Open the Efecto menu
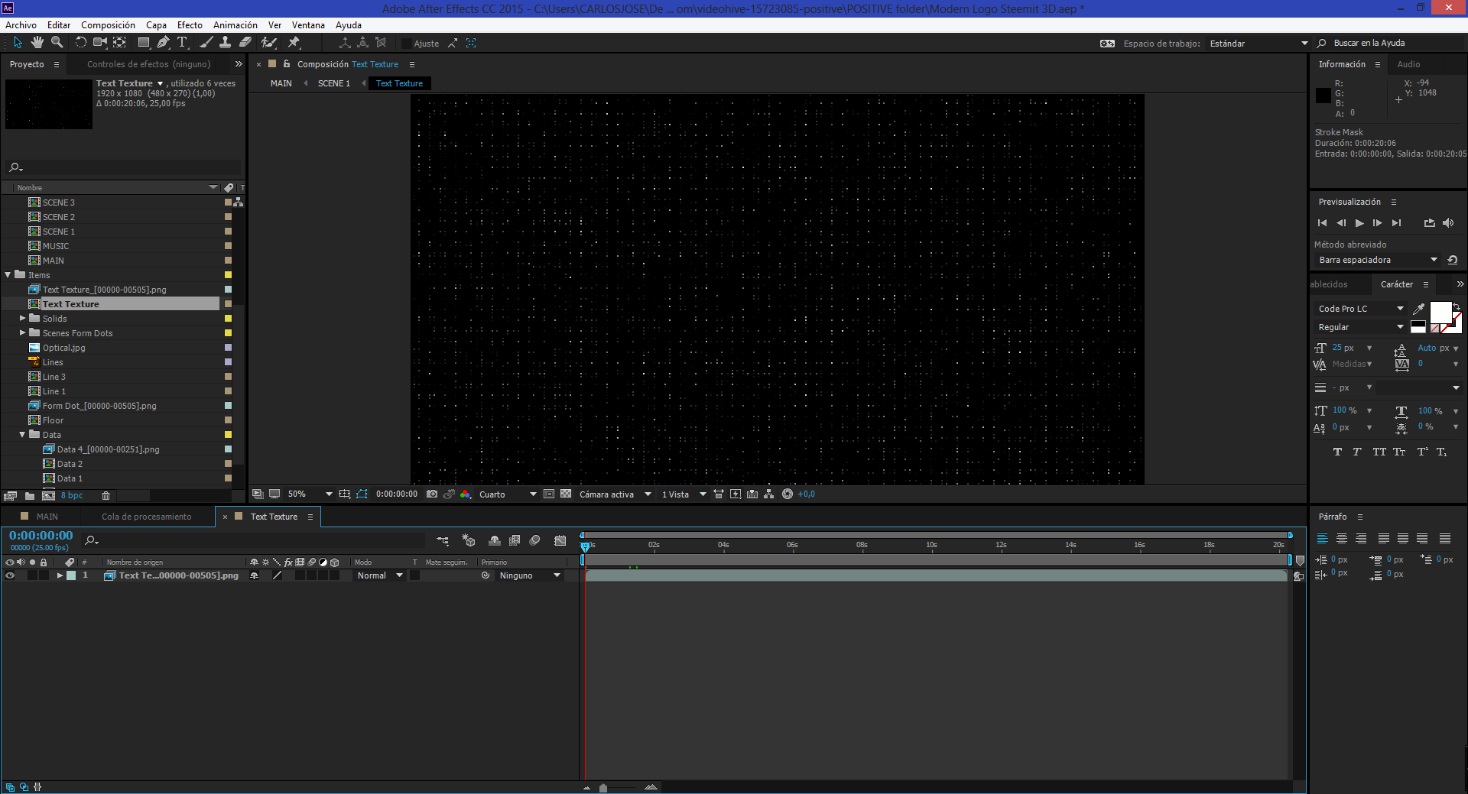 (x=190, y=25)
